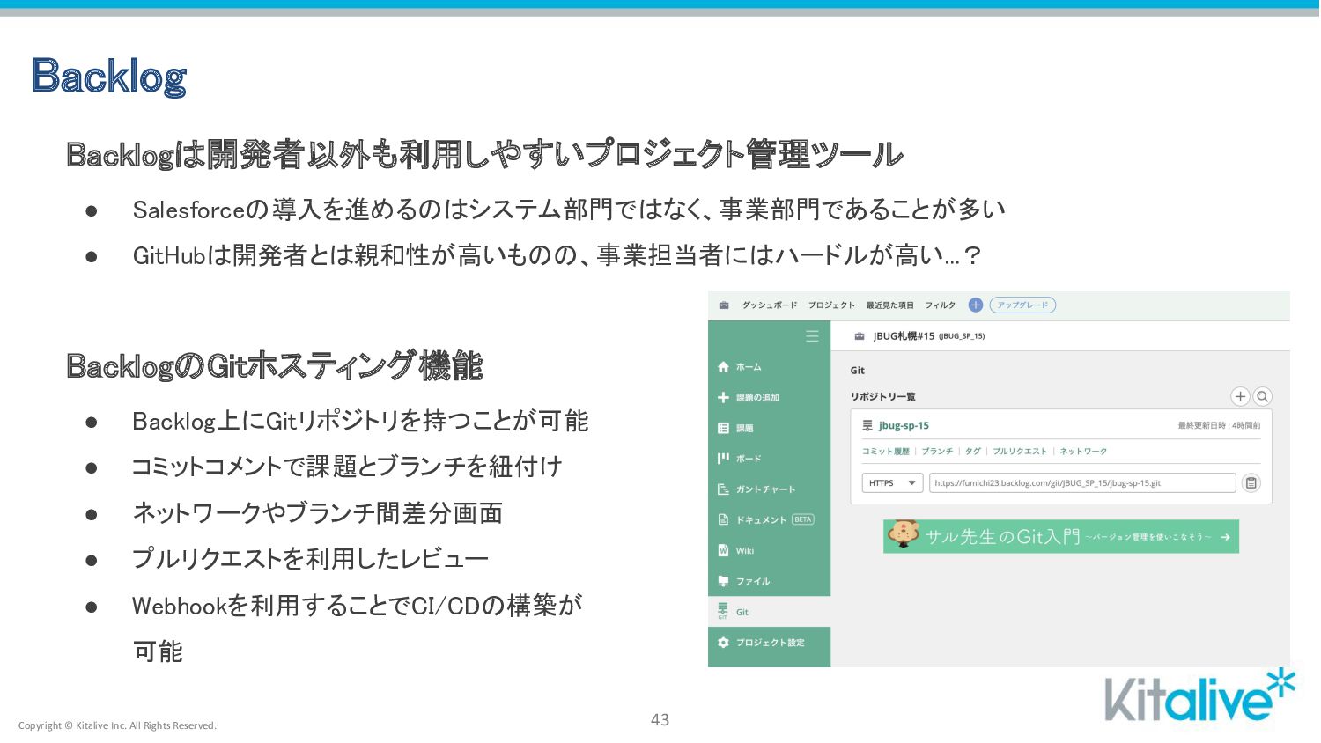Open the ブランチ link

pos(937,452)
